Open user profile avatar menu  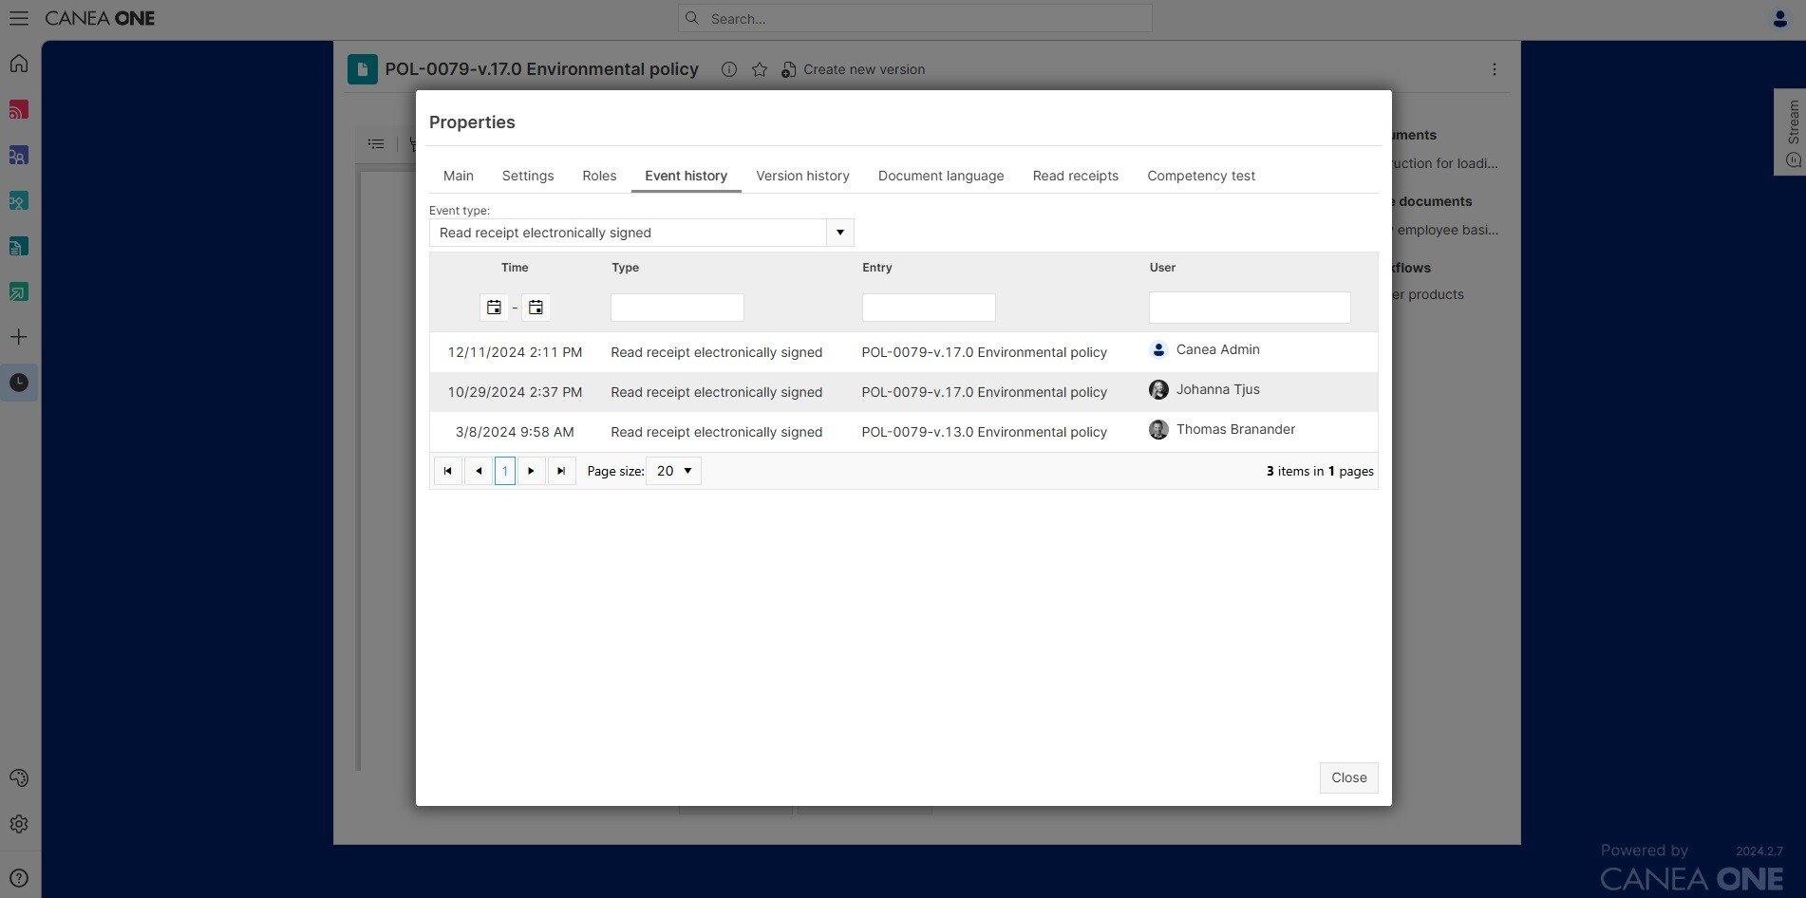click(1780, 18)
